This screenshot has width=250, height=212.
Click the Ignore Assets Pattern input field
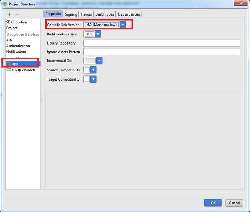pyautogui.click(x=162, y=52)
